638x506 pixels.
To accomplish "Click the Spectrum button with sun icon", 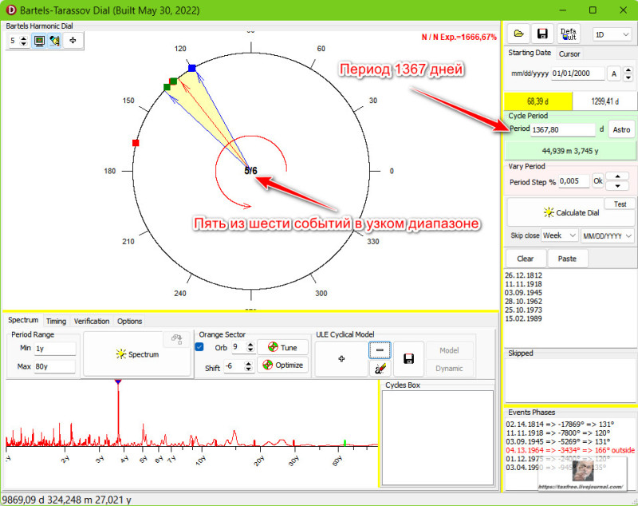I will 137,354.
